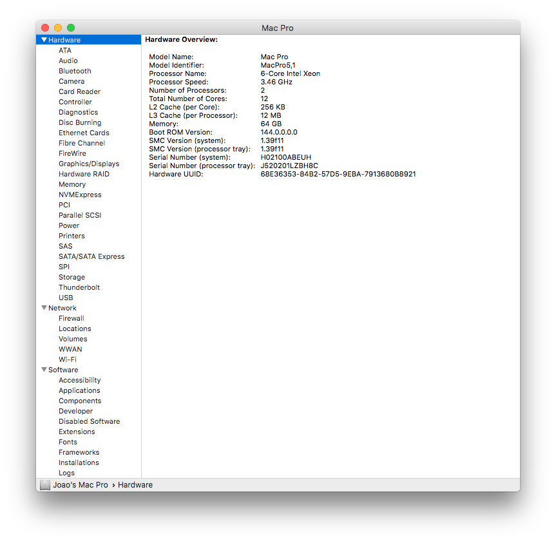View the Diagnostics entry

(78, 112)
